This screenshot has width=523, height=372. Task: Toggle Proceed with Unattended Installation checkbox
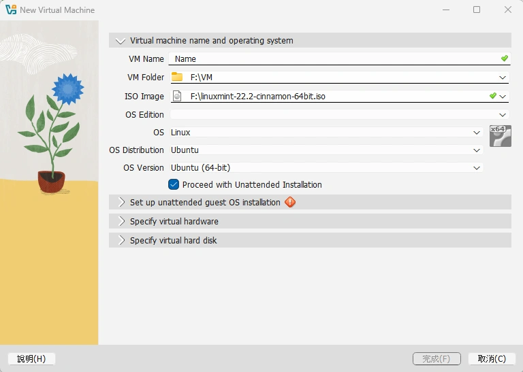click(174, 184)
